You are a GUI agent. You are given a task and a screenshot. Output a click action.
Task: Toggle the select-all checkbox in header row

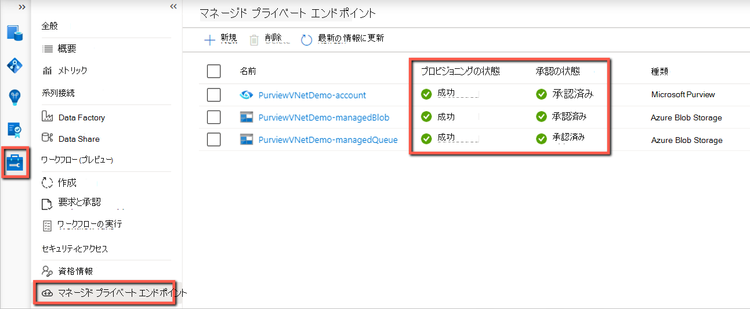213,71
